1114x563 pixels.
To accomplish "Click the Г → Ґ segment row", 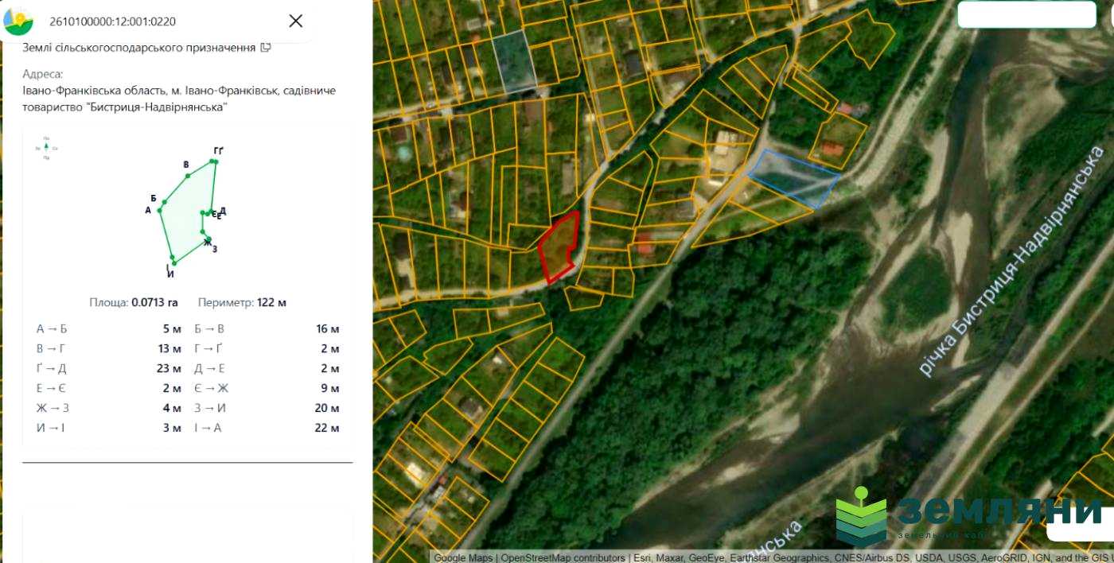I will [x=267, y=348].
